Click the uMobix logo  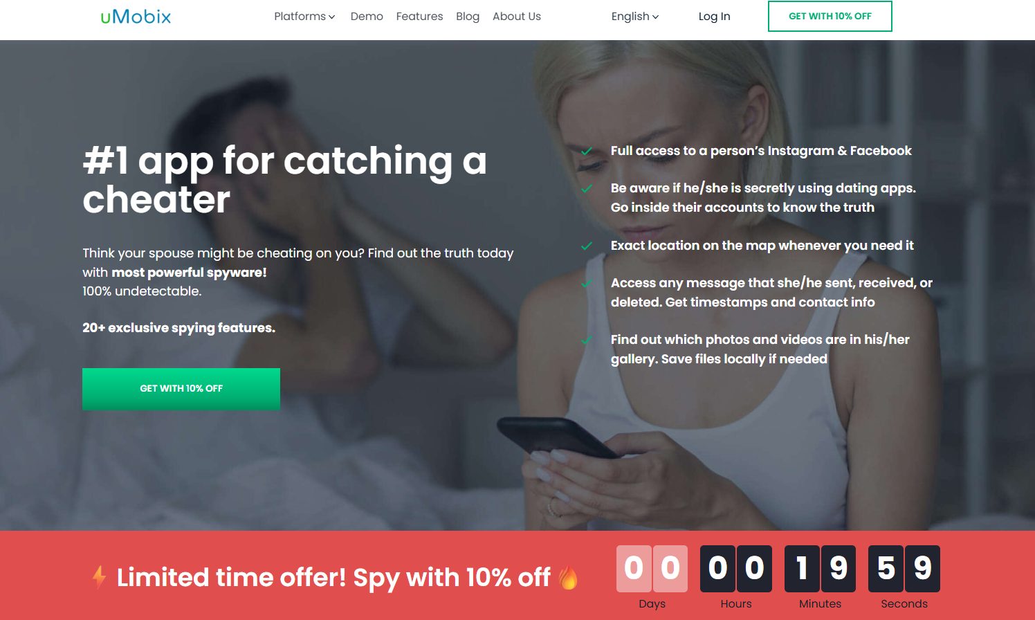point(136,17)
